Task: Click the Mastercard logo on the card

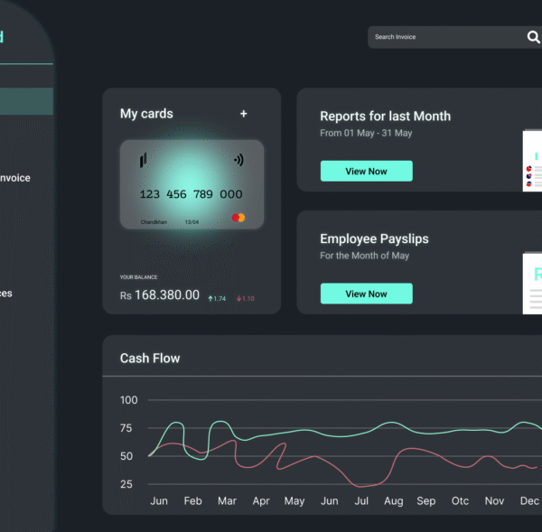Action: 238,218
